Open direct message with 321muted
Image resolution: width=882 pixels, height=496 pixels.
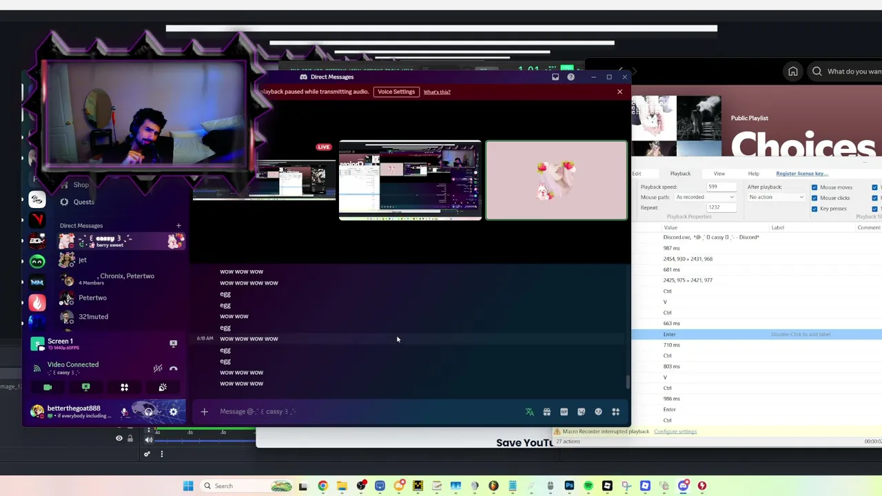coord(121,316)
